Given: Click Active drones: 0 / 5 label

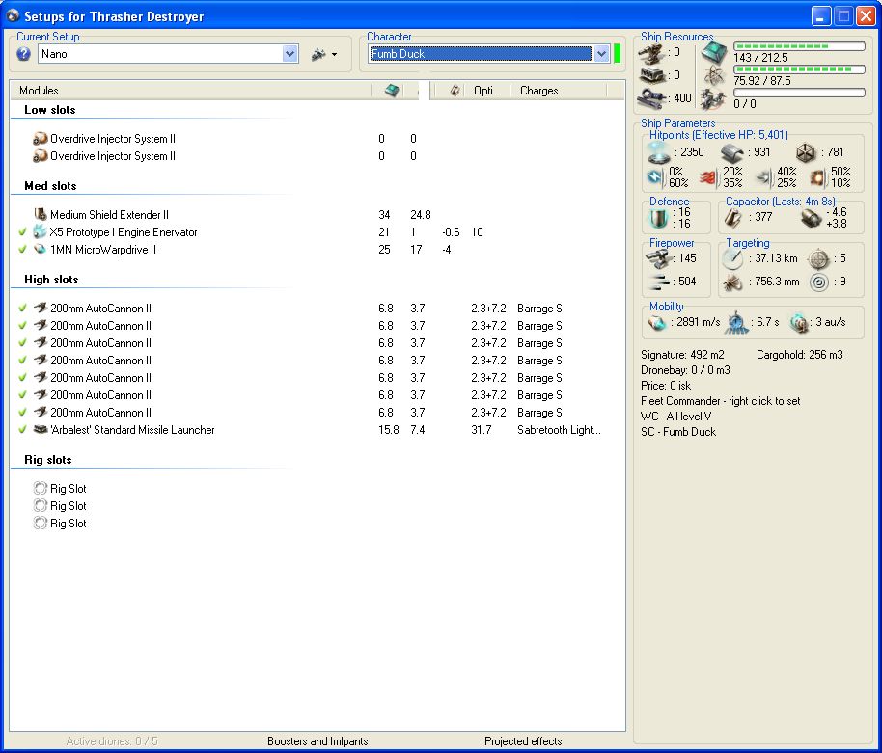Looking at the screenshot, I should pos(112,741).
